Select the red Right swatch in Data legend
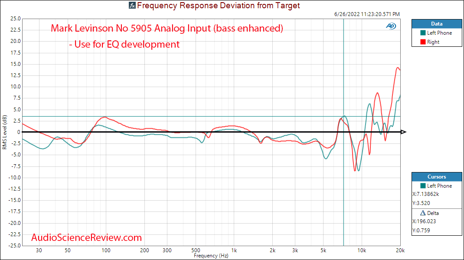 [x=423, y=42]
